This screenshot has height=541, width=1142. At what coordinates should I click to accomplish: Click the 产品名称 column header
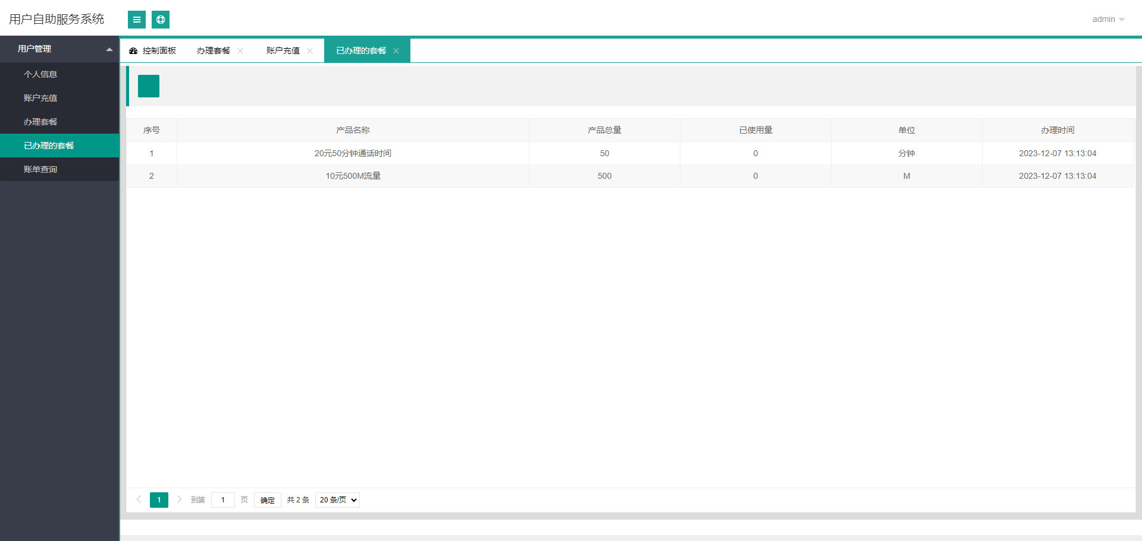click(x=353, y=130)
